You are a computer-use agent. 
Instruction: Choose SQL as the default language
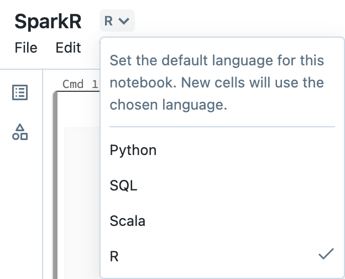[x=123, y=185]
